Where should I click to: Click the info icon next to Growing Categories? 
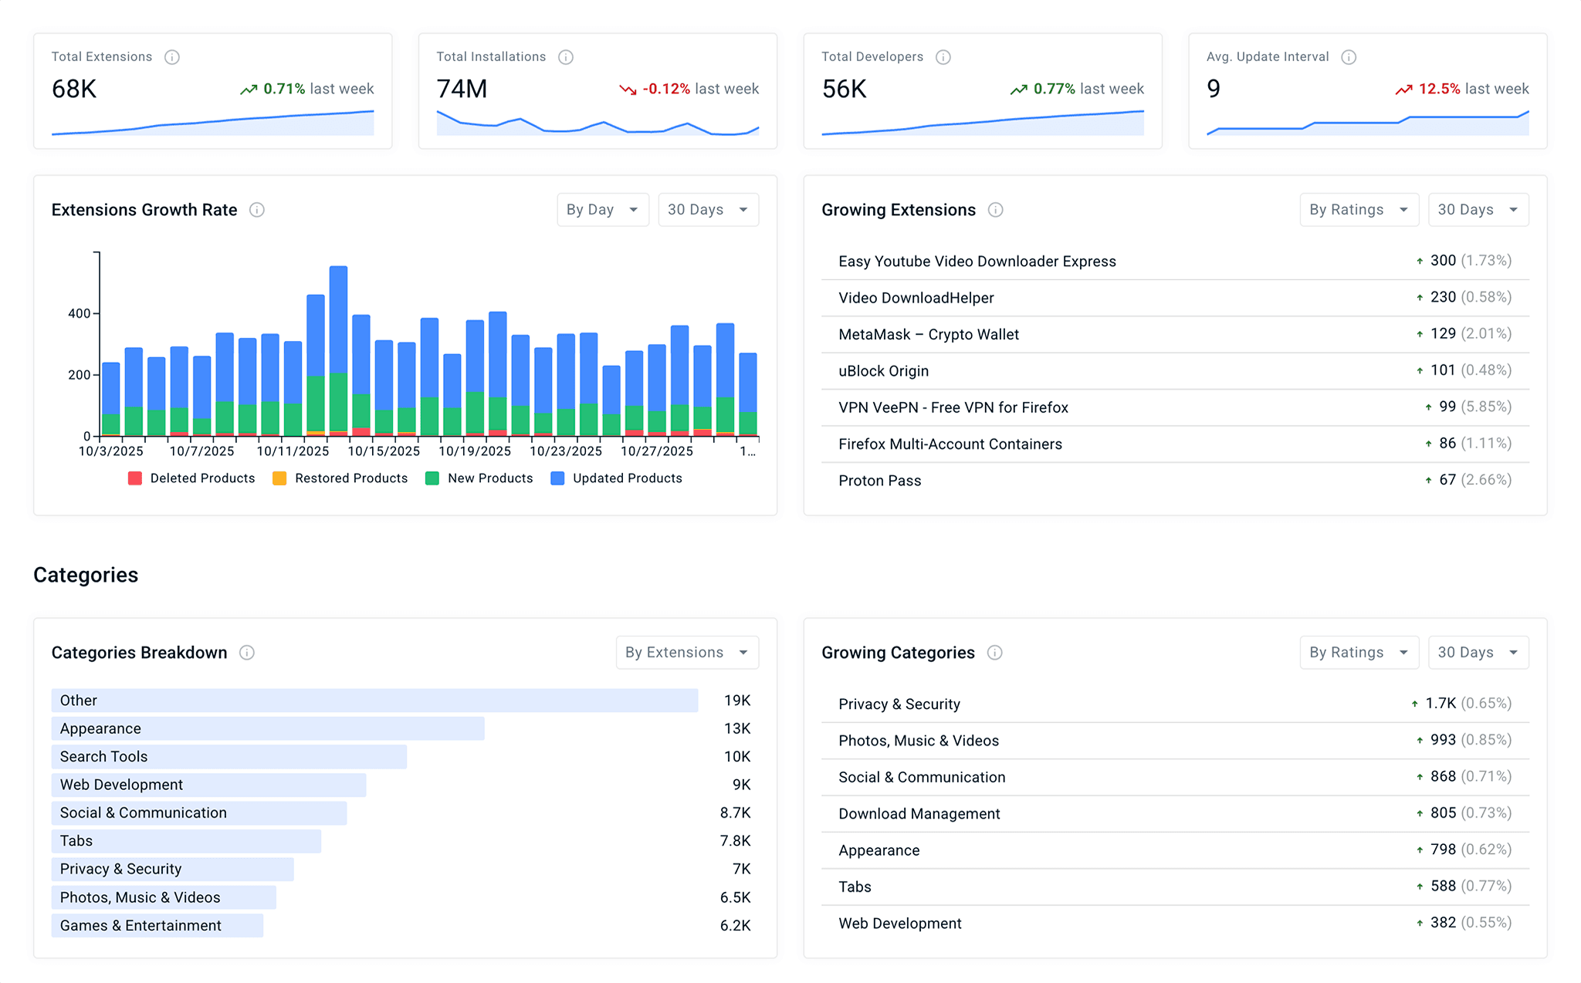click(x=995, y=652)
